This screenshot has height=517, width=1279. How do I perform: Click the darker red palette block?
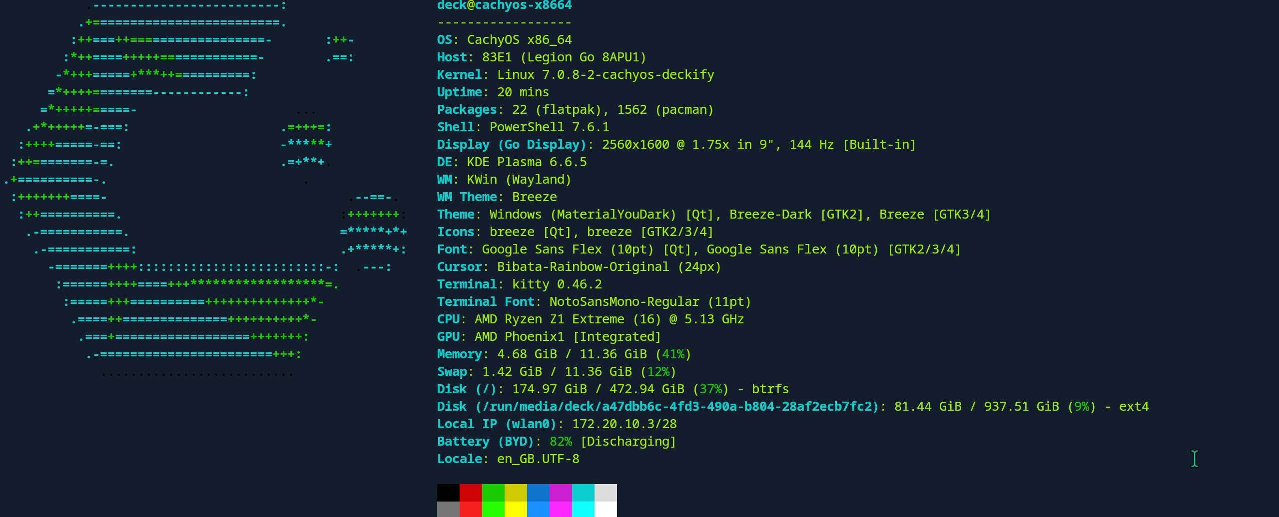[471, 493]
